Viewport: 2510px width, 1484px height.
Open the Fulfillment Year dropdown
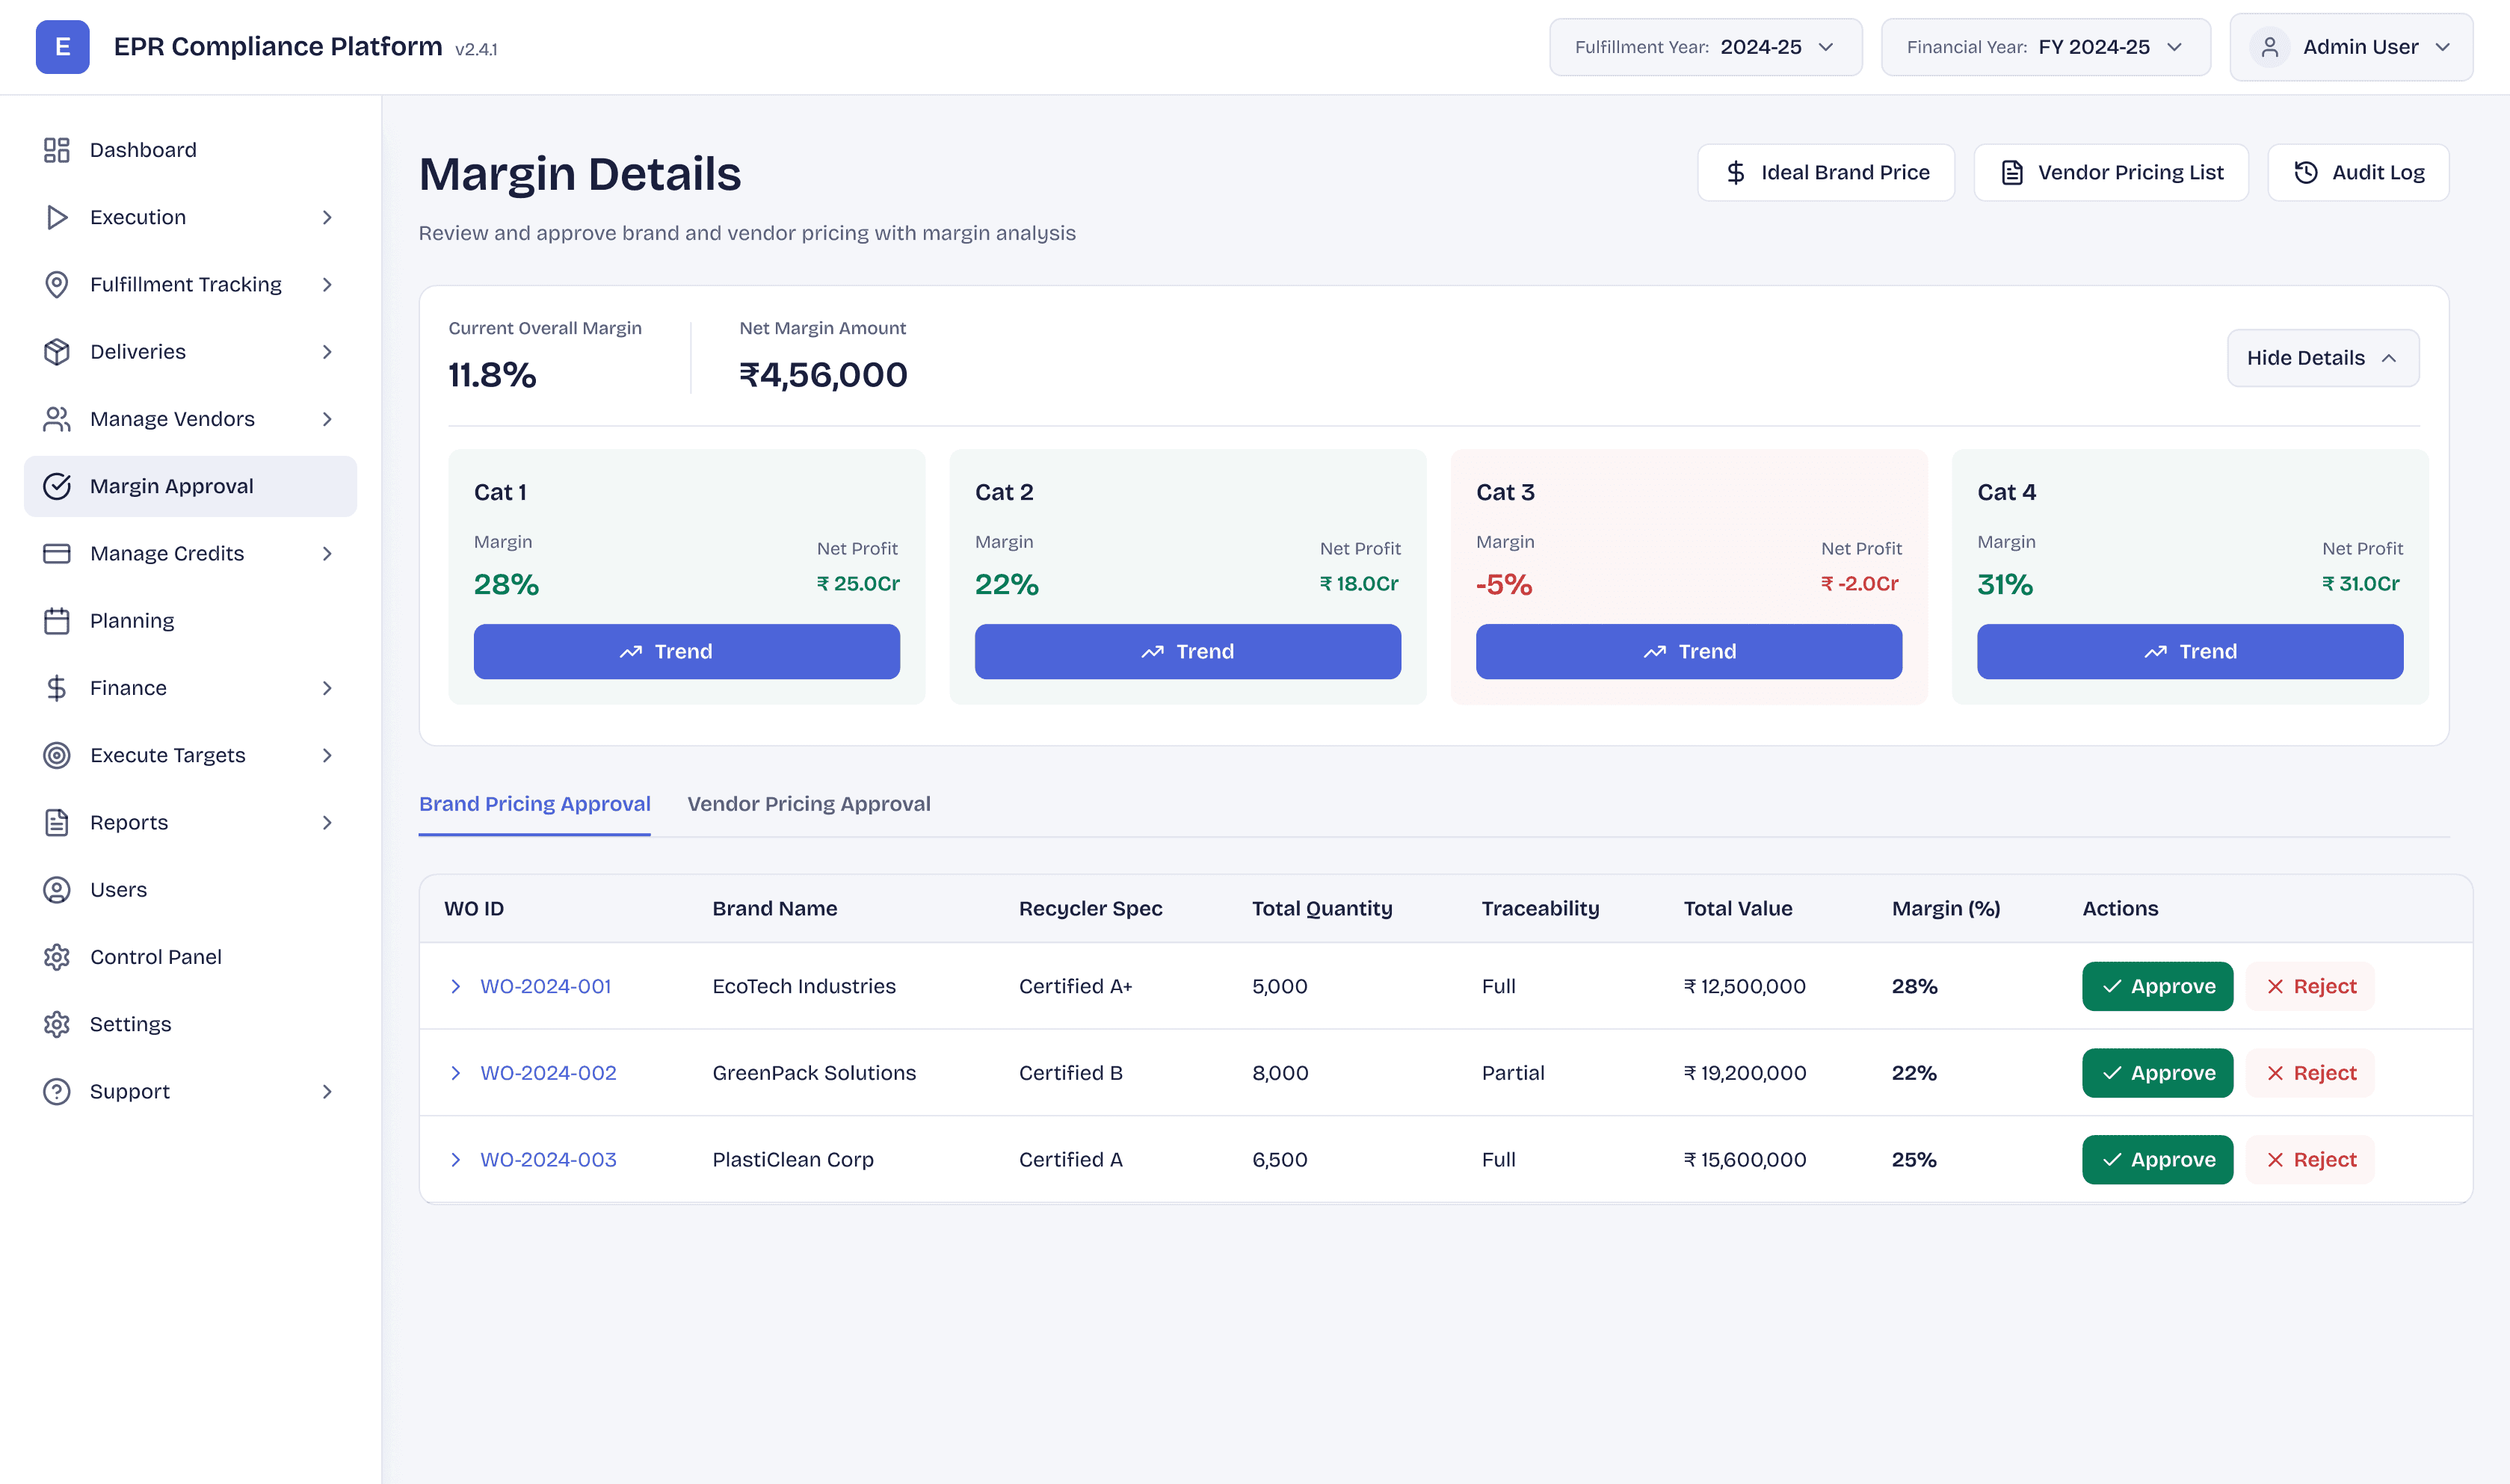[x=1705, y=47]
